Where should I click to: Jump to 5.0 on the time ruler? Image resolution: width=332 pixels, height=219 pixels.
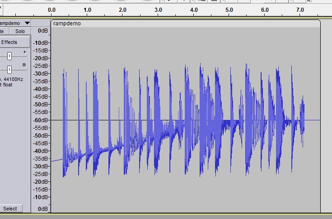(229, 10)
